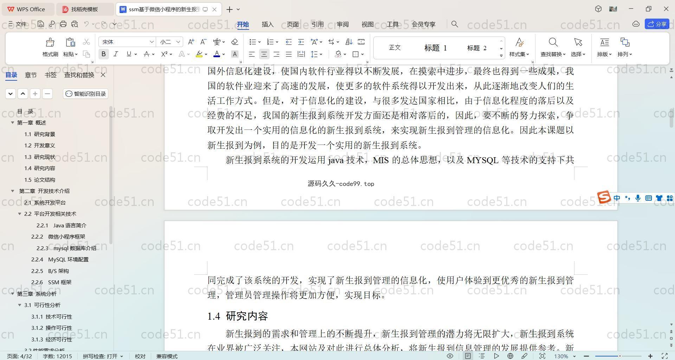The image size is (675, 360).
Task: Increase font size with A+ icon
Action: pos(191,42)
